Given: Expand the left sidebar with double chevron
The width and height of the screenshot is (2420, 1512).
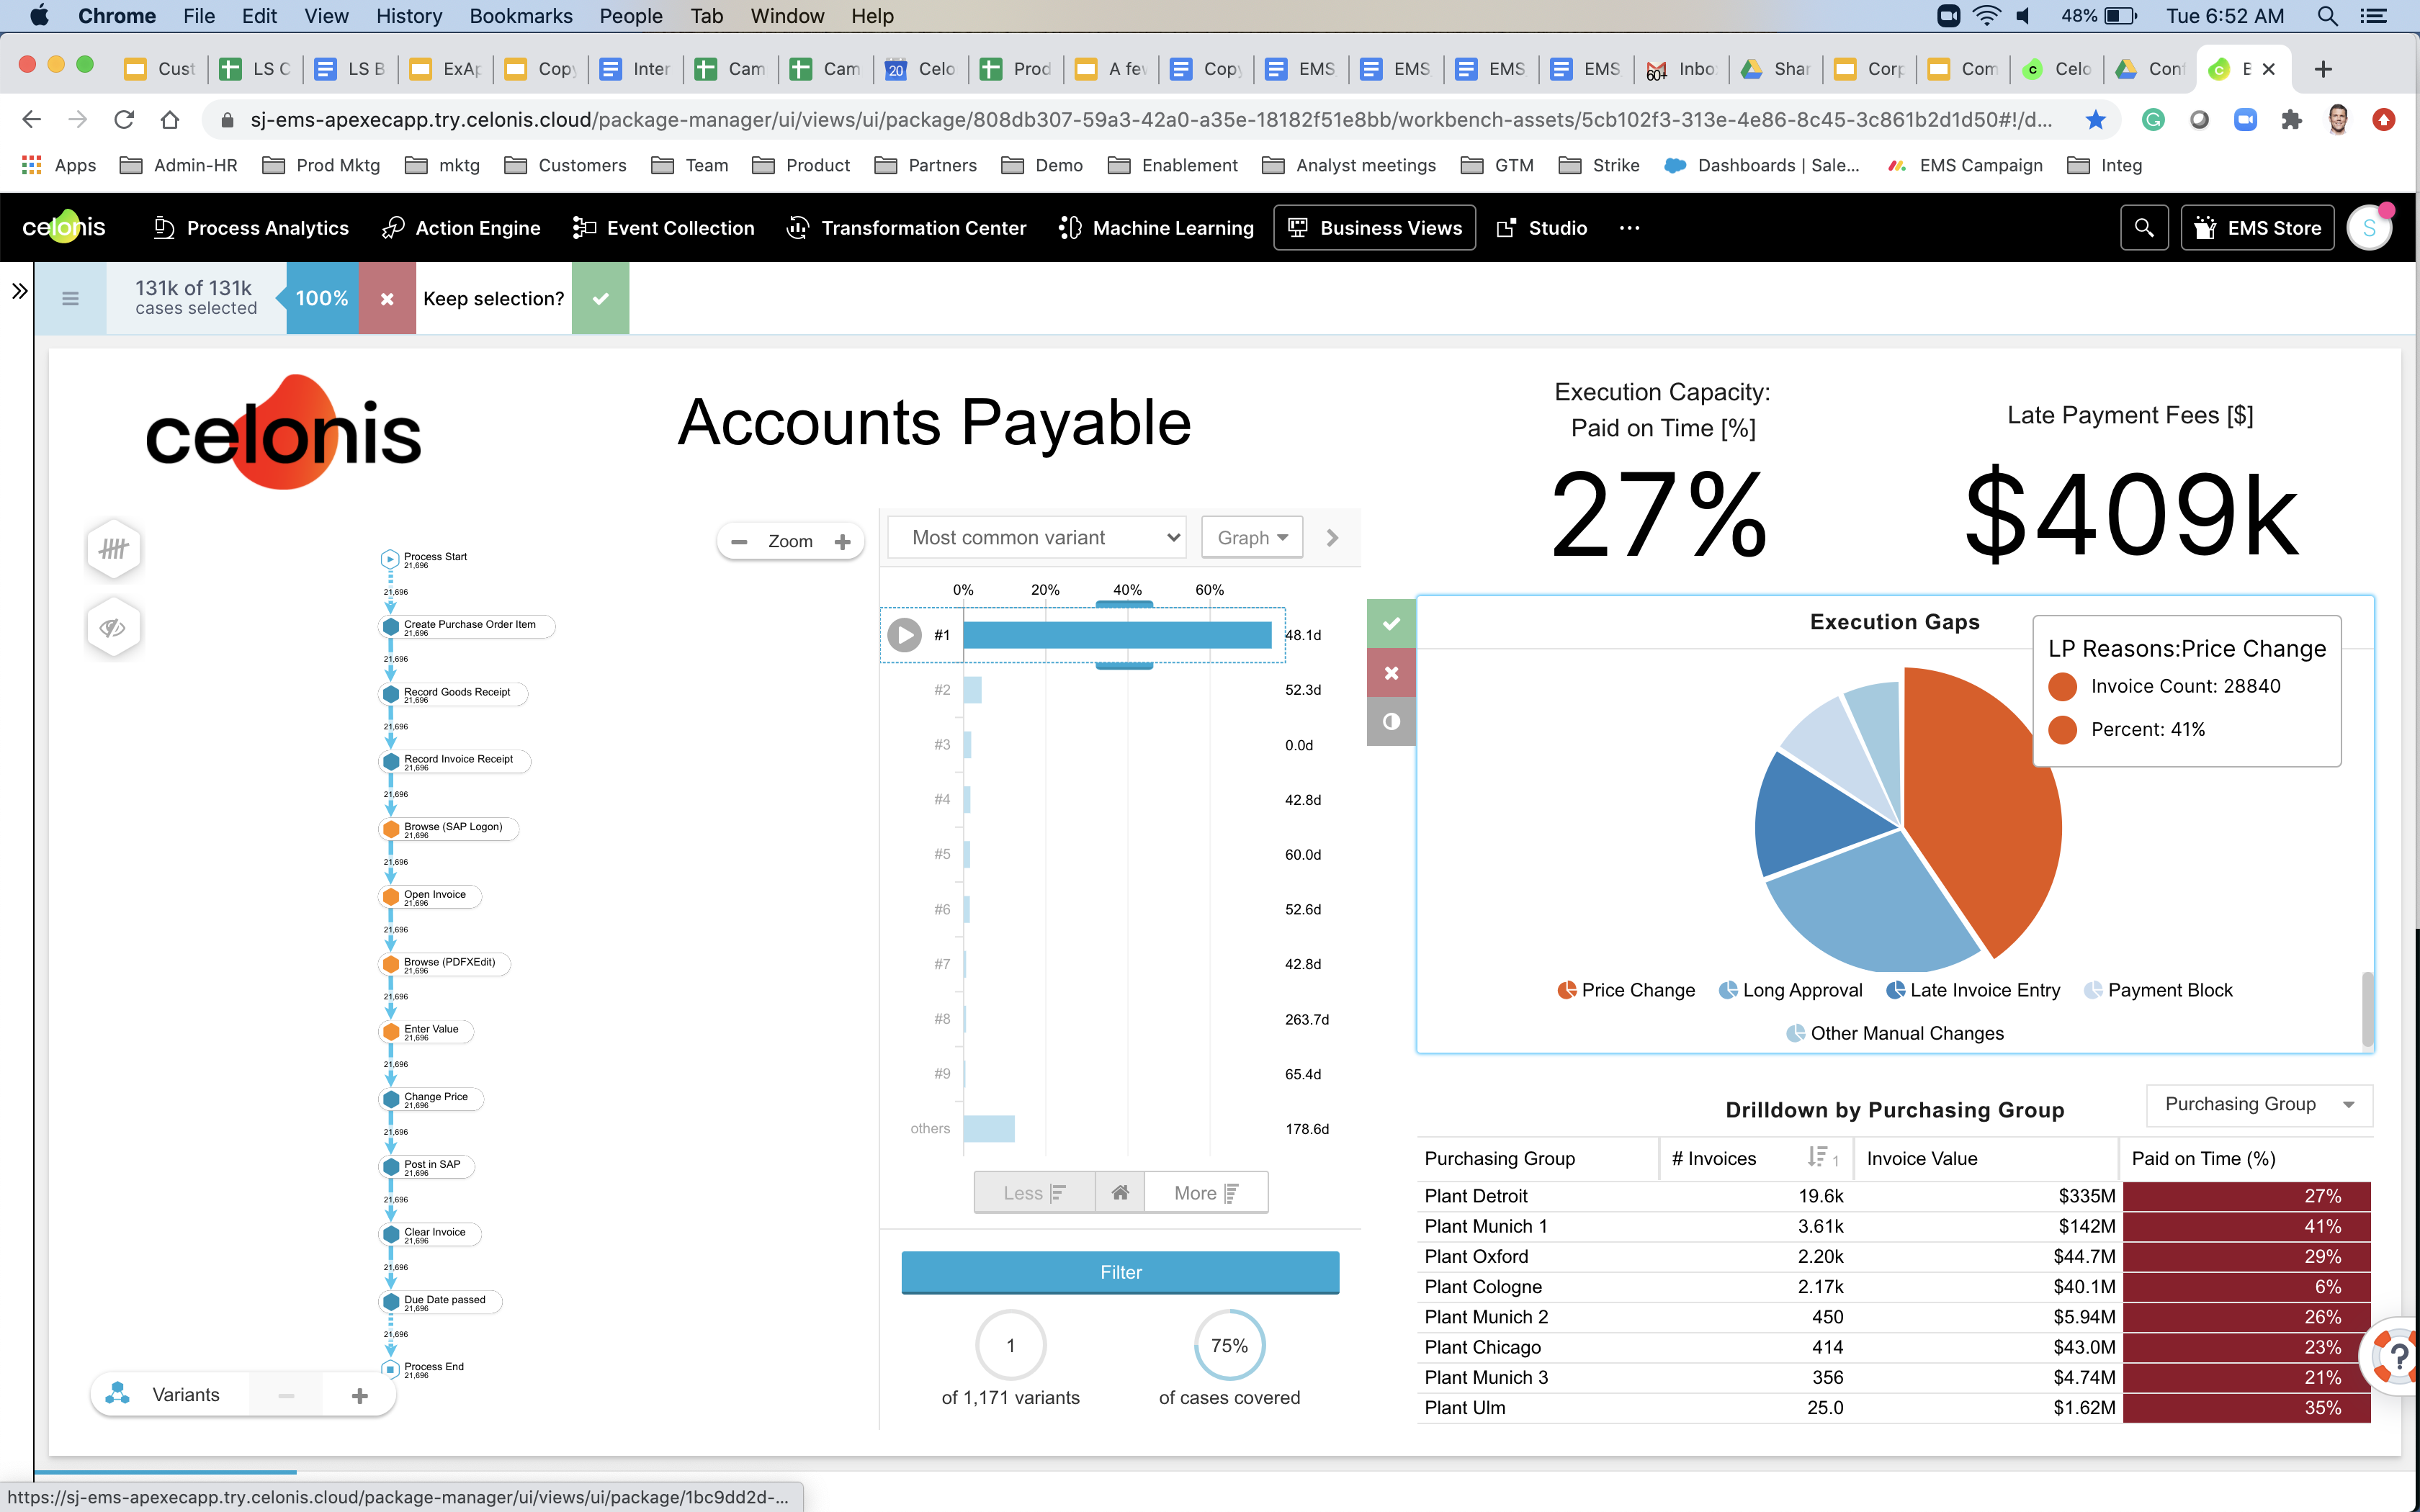Looking at the screenshot, I should (x=19, y=292).
